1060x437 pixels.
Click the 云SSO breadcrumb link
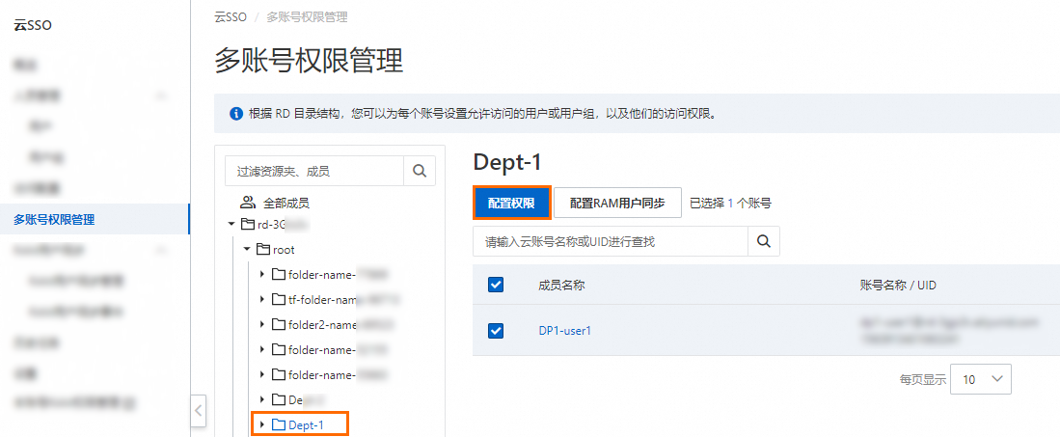(231, 17)
